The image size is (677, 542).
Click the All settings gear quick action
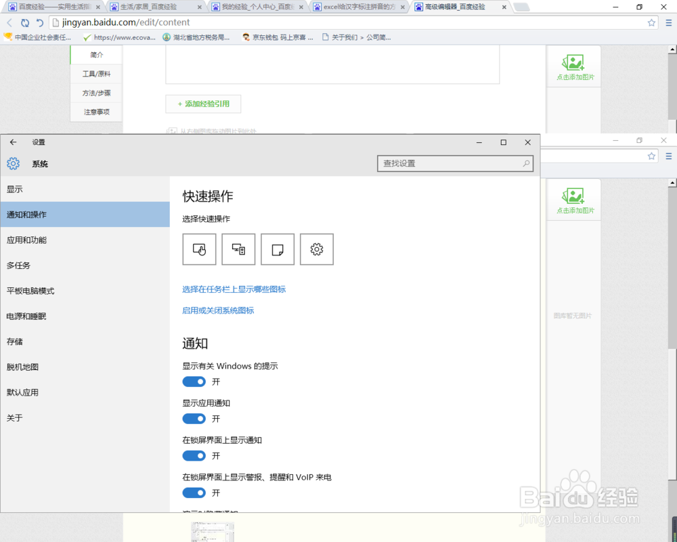317,249
